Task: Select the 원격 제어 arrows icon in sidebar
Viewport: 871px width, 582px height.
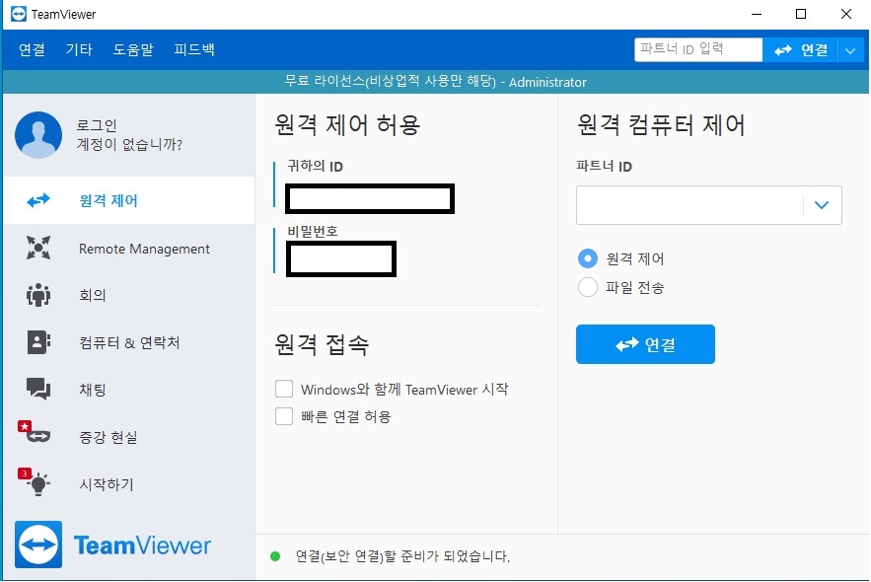Action: pyautogui.click(x=38, y=200)
